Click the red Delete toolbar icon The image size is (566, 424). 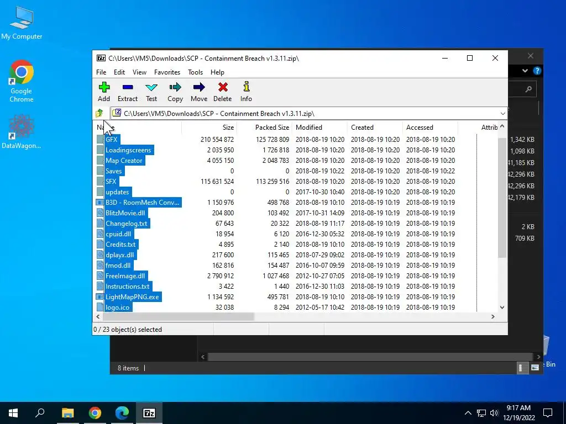click(223, 87)
